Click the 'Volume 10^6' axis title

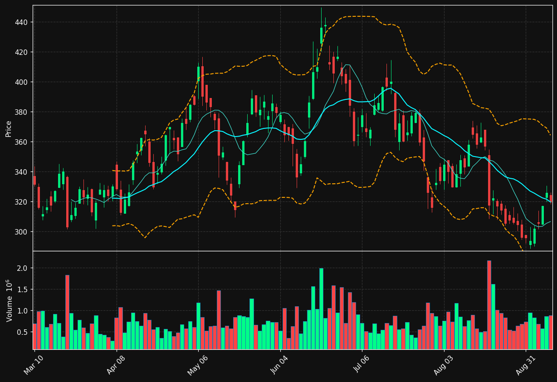click(9, 300)
